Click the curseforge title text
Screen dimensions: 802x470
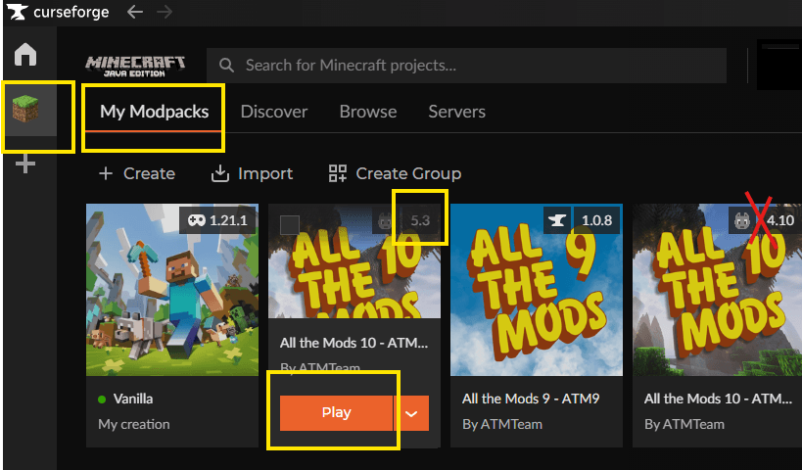click(71, 12)
